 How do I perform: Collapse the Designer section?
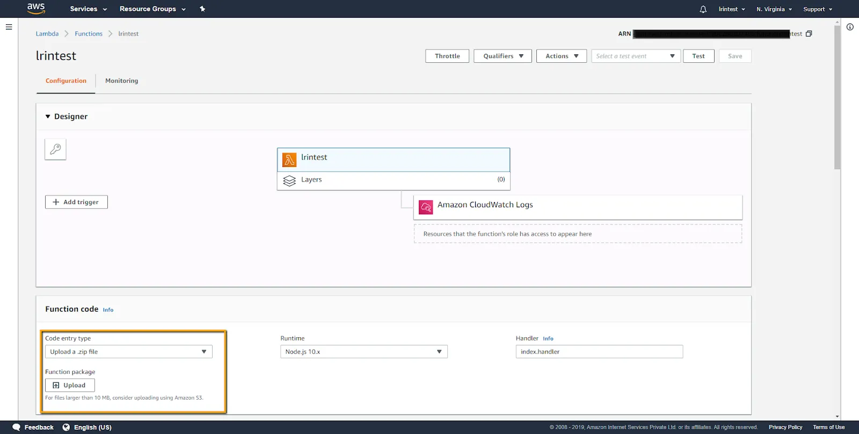pos(48,117)
